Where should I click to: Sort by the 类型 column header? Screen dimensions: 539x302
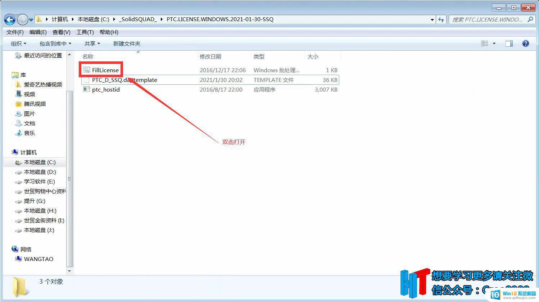[x=259, y=56]
